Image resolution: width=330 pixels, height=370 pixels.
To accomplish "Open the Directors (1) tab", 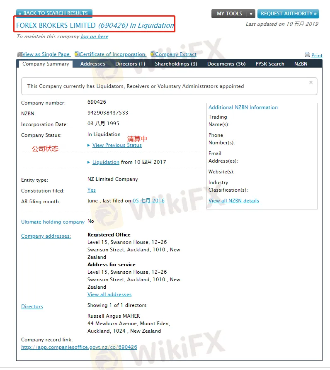I will point(130,64).
